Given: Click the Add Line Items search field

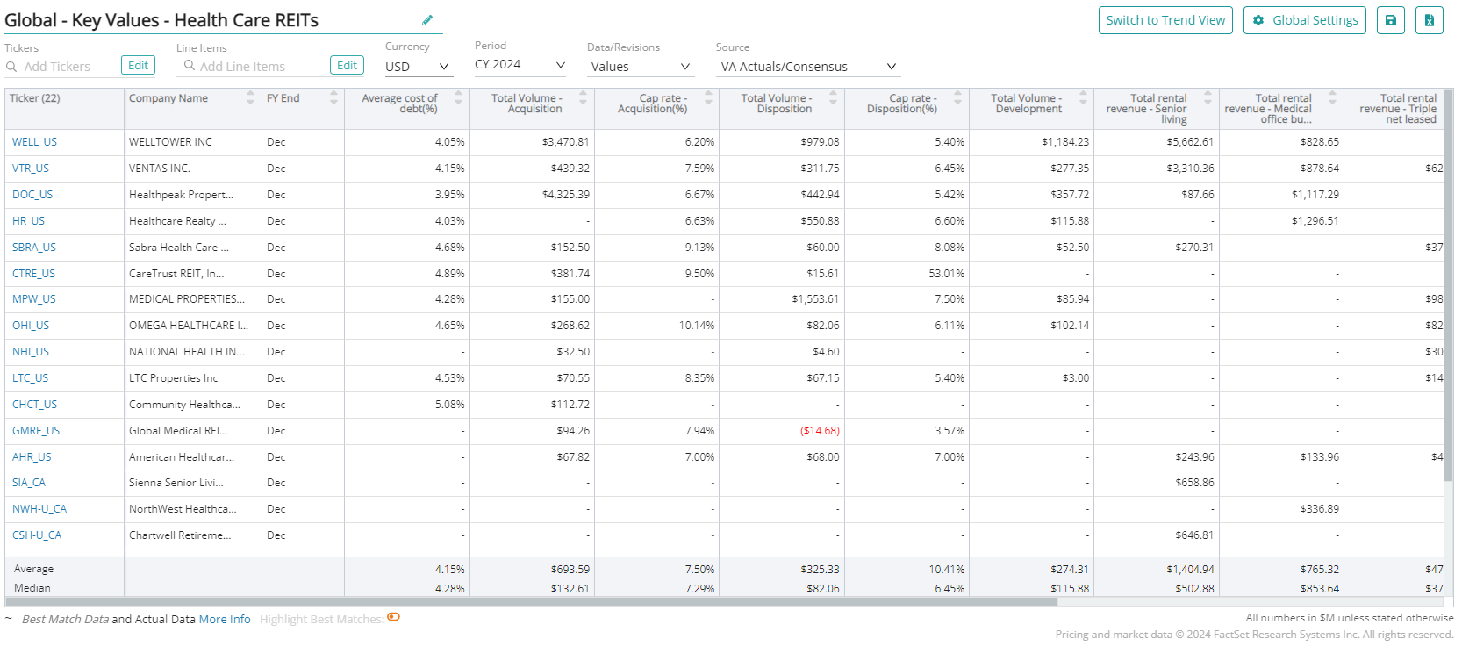Looking at the screenshot, I should [x=254, y=67].
